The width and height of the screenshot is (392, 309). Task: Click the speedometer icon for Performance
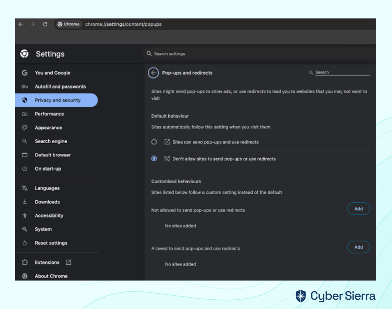coord(24,114)
